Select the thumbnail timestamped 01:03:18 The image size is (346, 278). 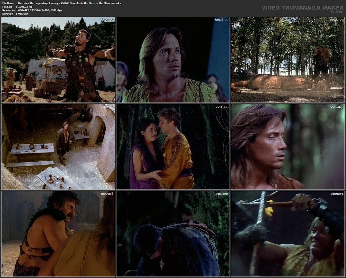58,234
